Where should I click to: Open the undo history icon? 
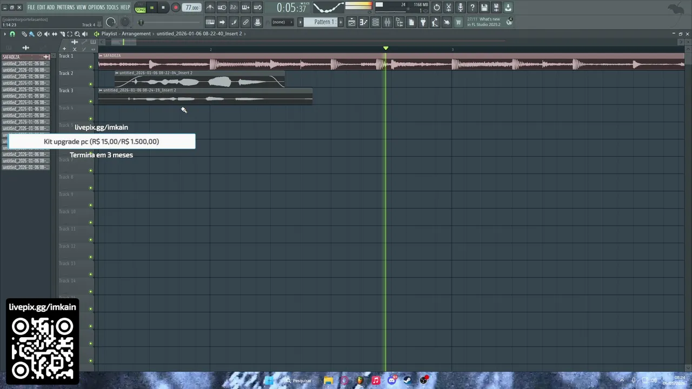[437, 8]
